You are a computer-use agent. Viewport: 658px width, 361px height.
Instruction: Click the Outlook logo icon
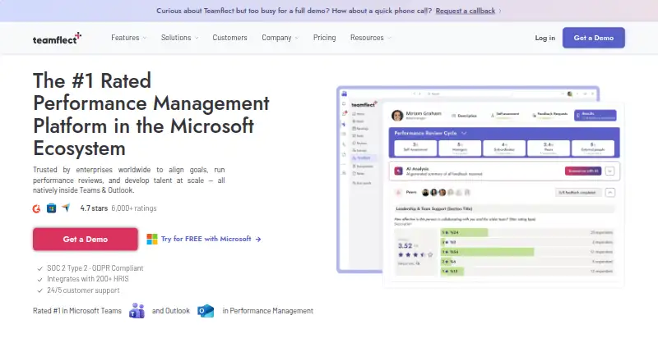point(206,311)
